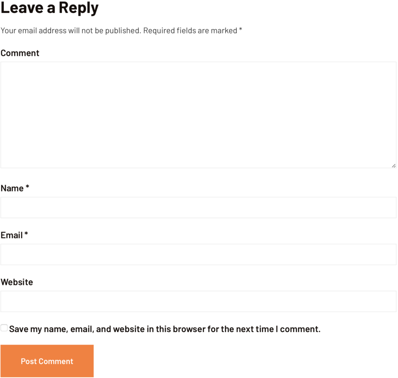This screenshot has height=378, width=398.
Task: Click the 'Save my name, email' label text
Action: 78,329
